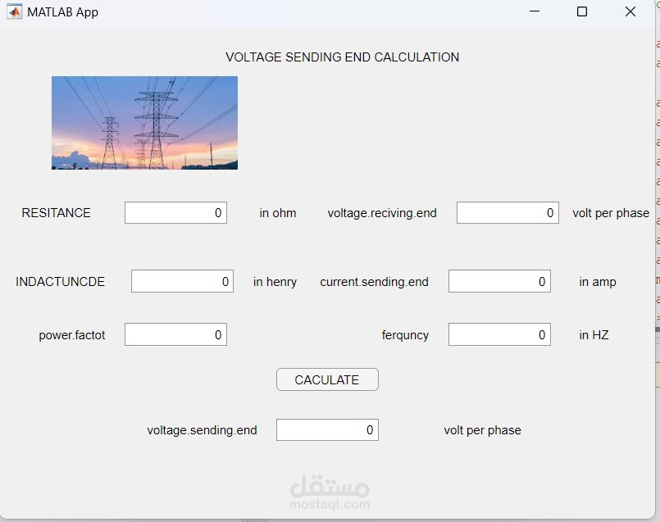Click the power transmission towers image

tap(144, 123)
